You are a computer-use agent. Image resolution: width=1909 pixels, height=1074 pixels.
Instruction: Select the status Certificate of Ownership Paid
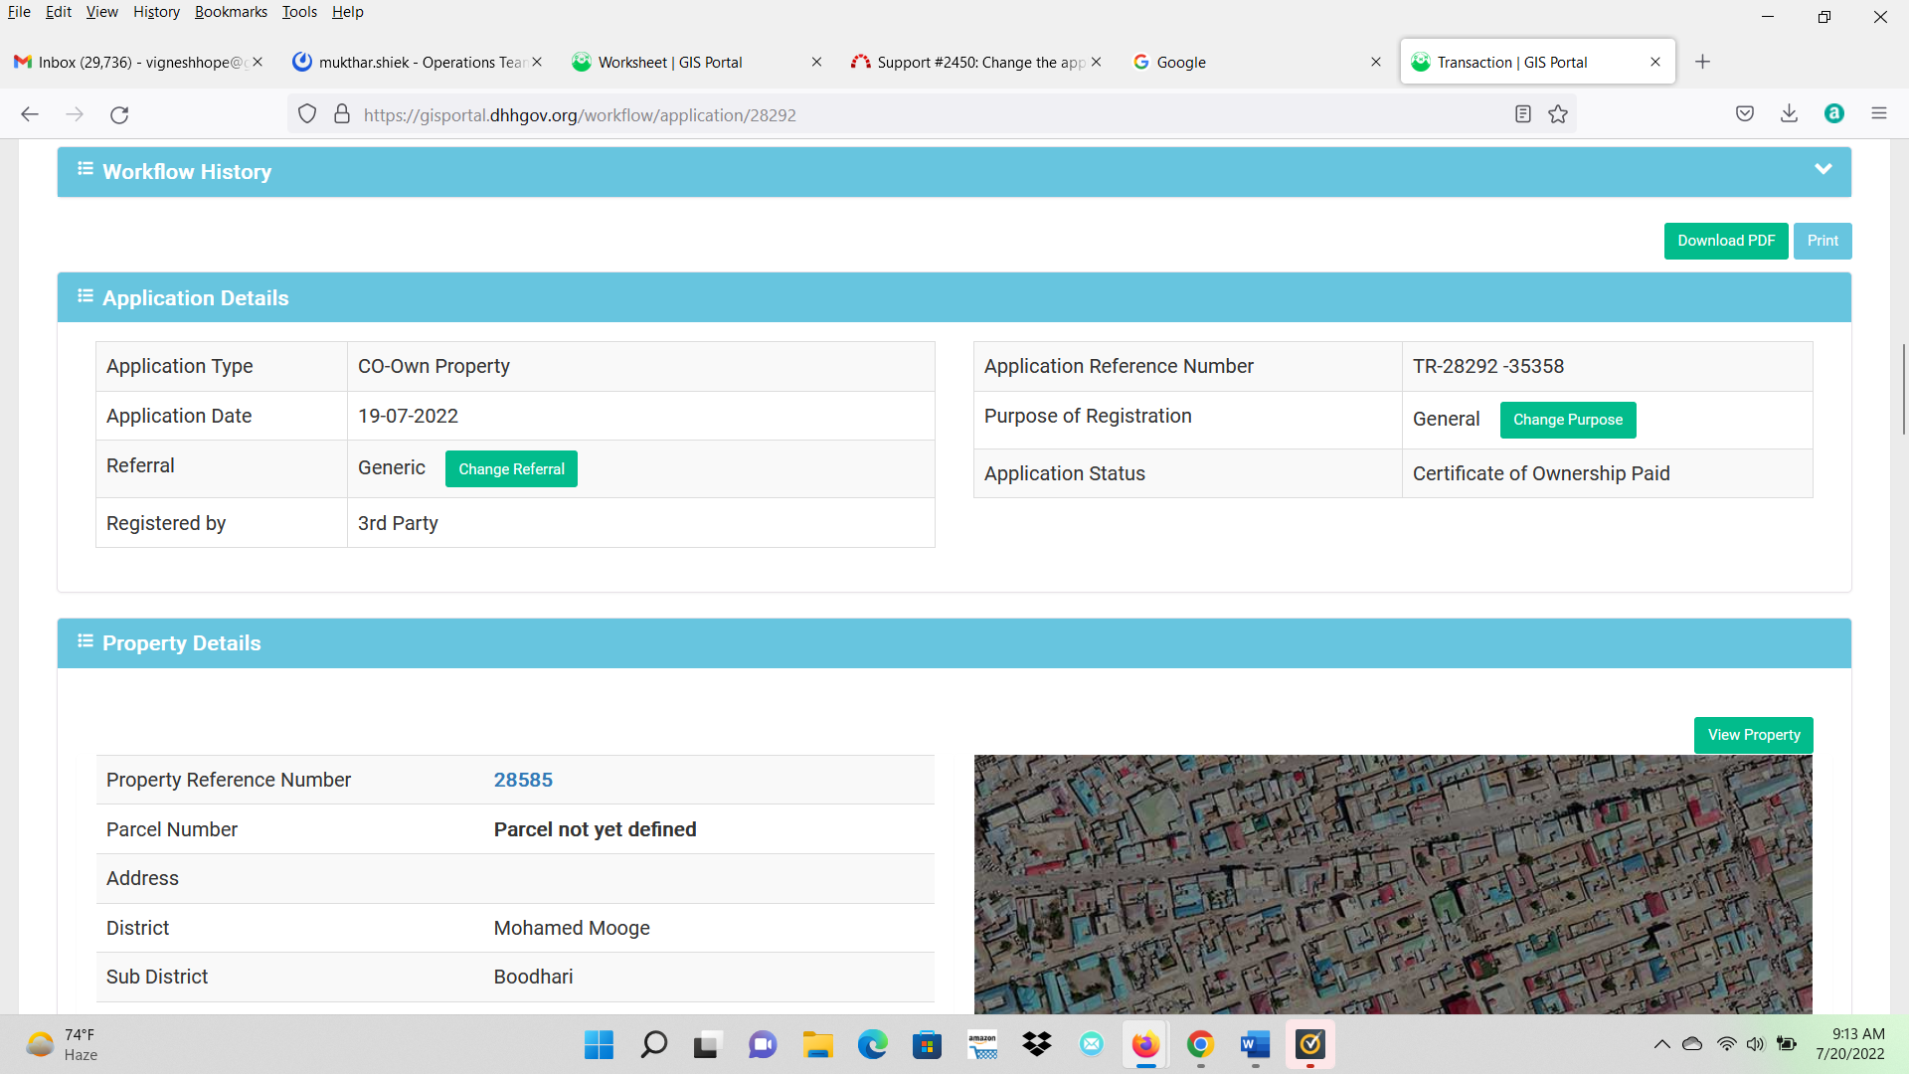1541,473
